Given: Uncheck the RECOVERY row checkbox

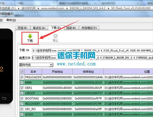Looking at the screenshot, I should tap(22, 104).
